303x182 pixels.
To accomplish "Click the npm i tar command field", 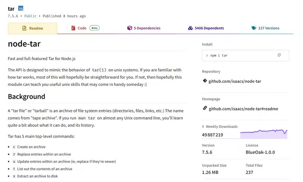I will click(x=239, y=55).
